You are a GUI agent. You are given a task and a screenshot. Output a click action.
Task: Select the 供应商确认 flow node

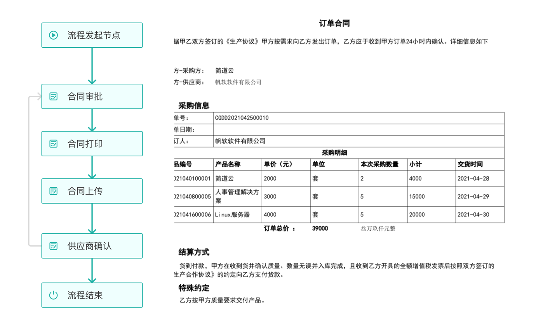pos(92,246)
